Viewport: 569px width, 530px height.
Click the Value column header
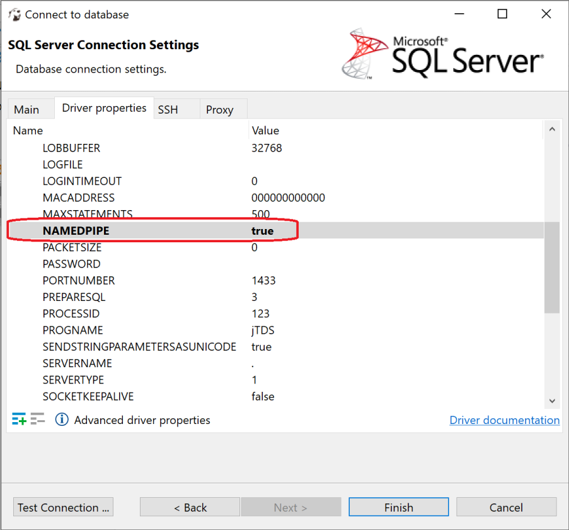pyautogui.click(x=266, y=131)
